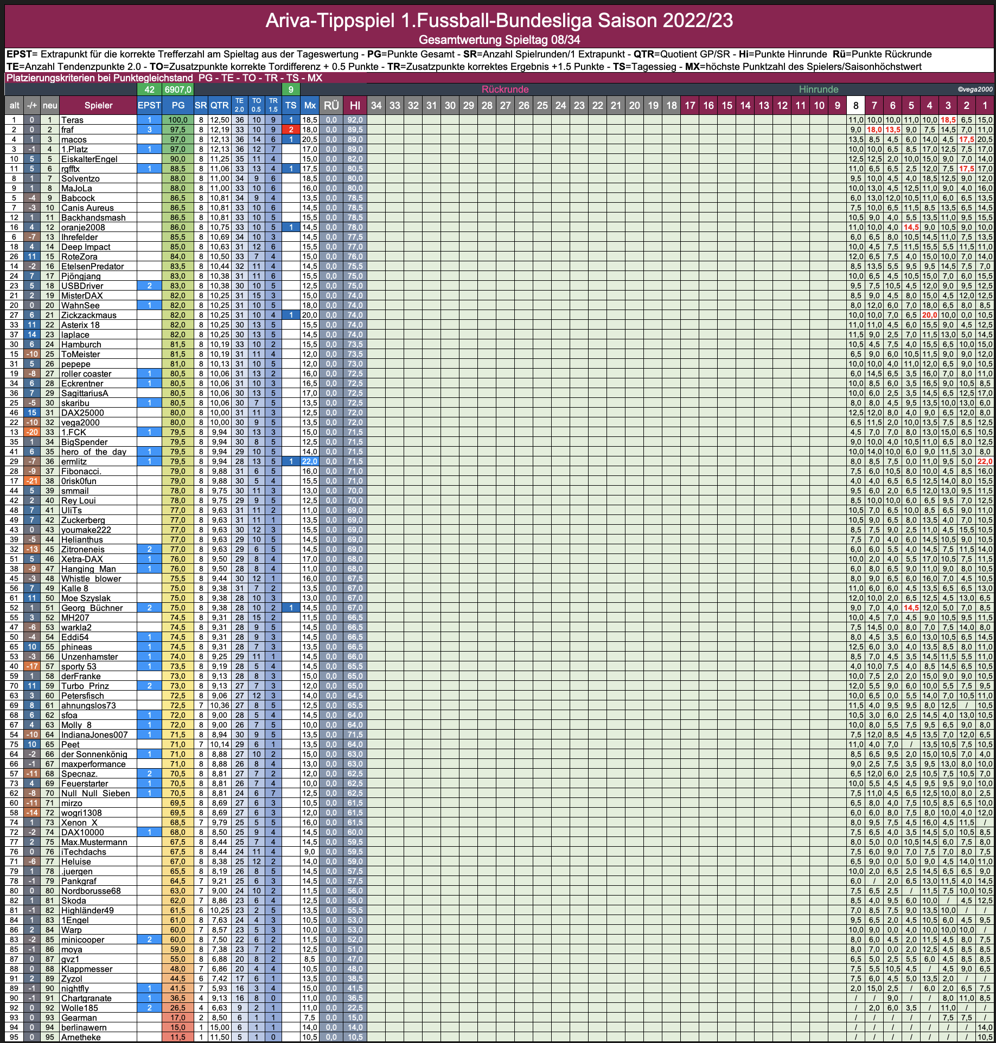The image size is (996, 1043).
Task: Click player name 'EiskalterEngel'
Action: pos(89,159)
